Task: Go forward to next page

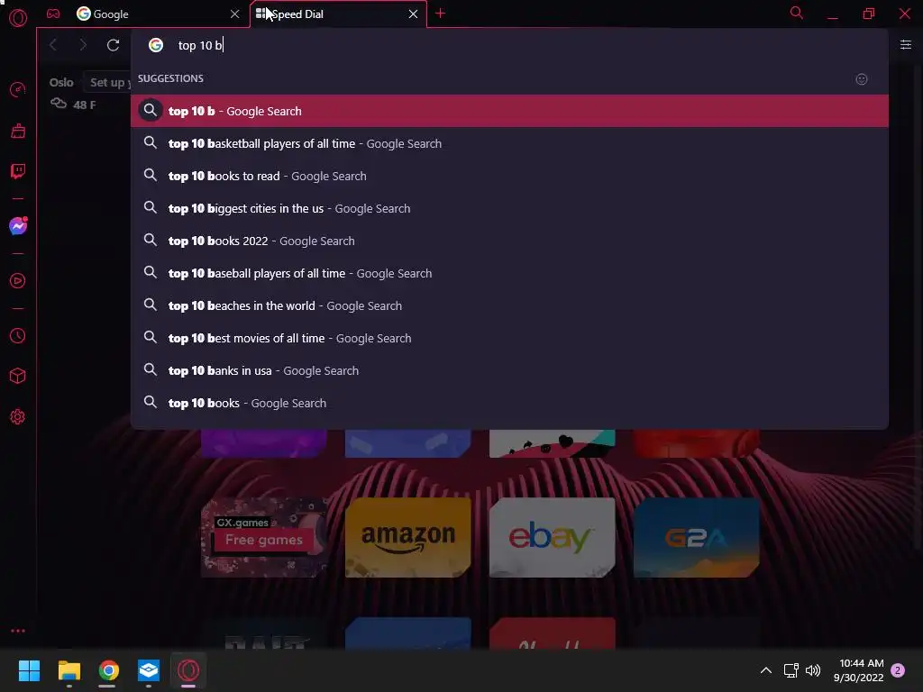Action: [x=83, y=45]
